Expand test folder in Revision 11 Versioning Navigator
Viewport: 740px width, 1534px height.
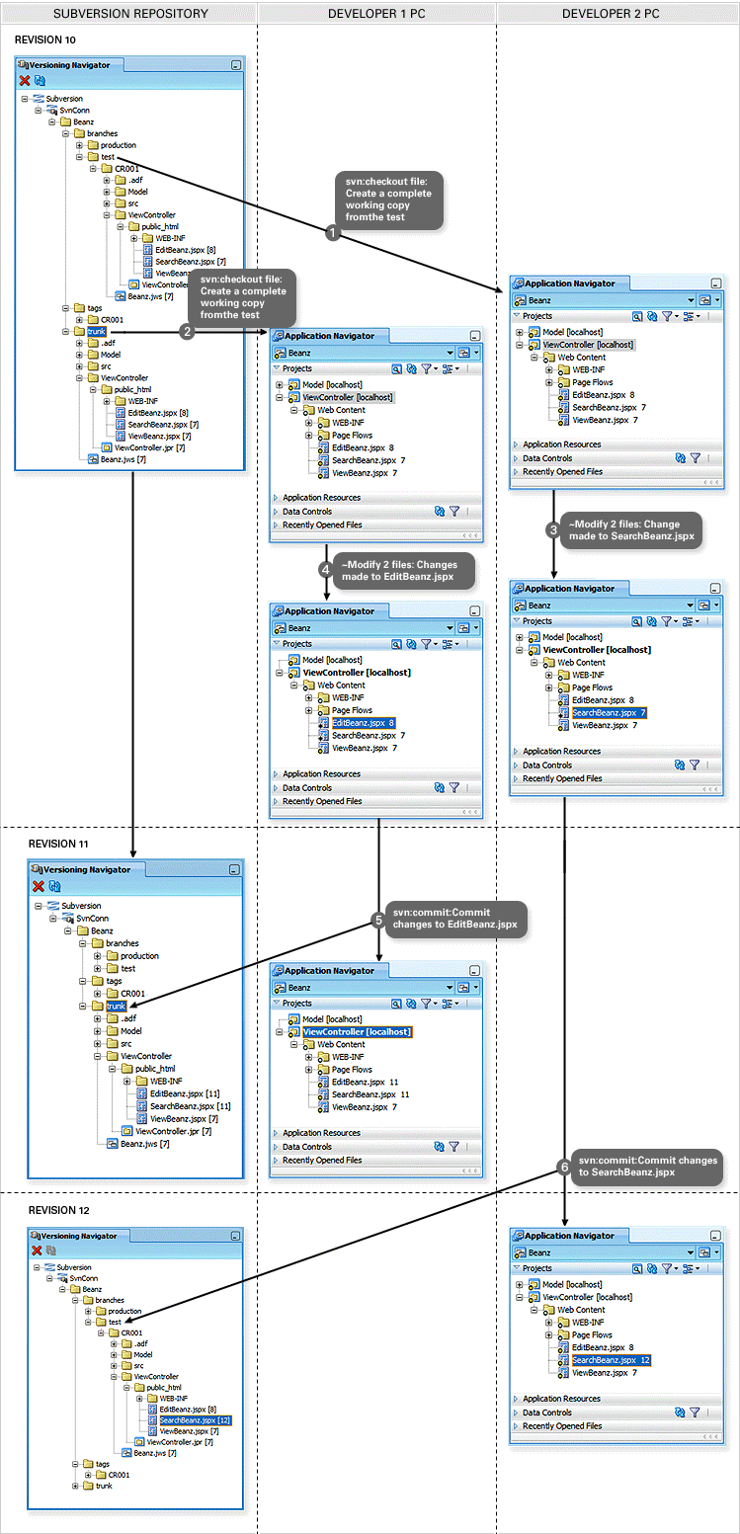tap(98, 968)
